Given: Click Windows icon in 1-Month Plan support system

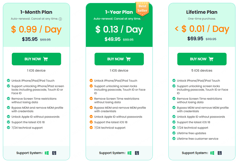Looking at the screenshot, I should (47, 153).
